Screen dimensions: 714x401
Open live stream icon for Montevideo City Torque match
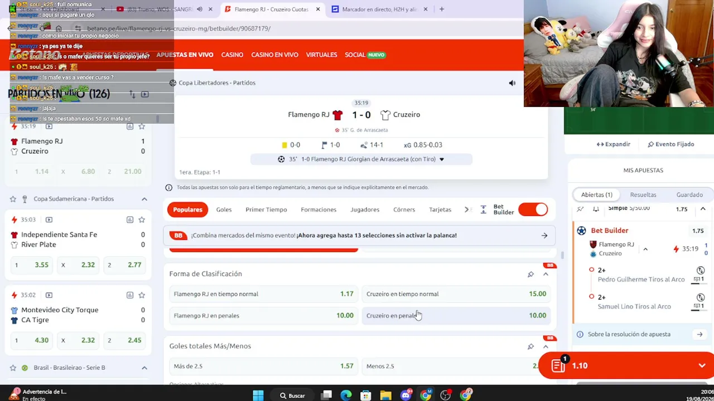[x=49, y=295]
